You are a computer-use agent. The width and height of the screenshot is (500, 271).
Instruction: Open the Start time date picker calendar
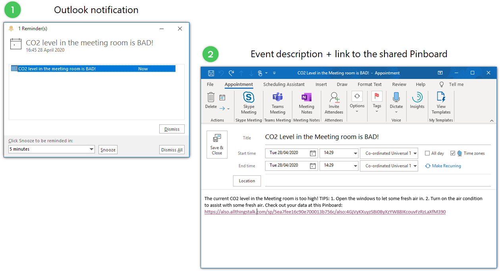(x=313, y=153)
